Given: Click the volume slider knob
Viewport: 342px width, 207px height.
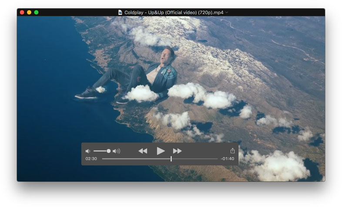Looking at the screenshot, I should click(108, 151).
